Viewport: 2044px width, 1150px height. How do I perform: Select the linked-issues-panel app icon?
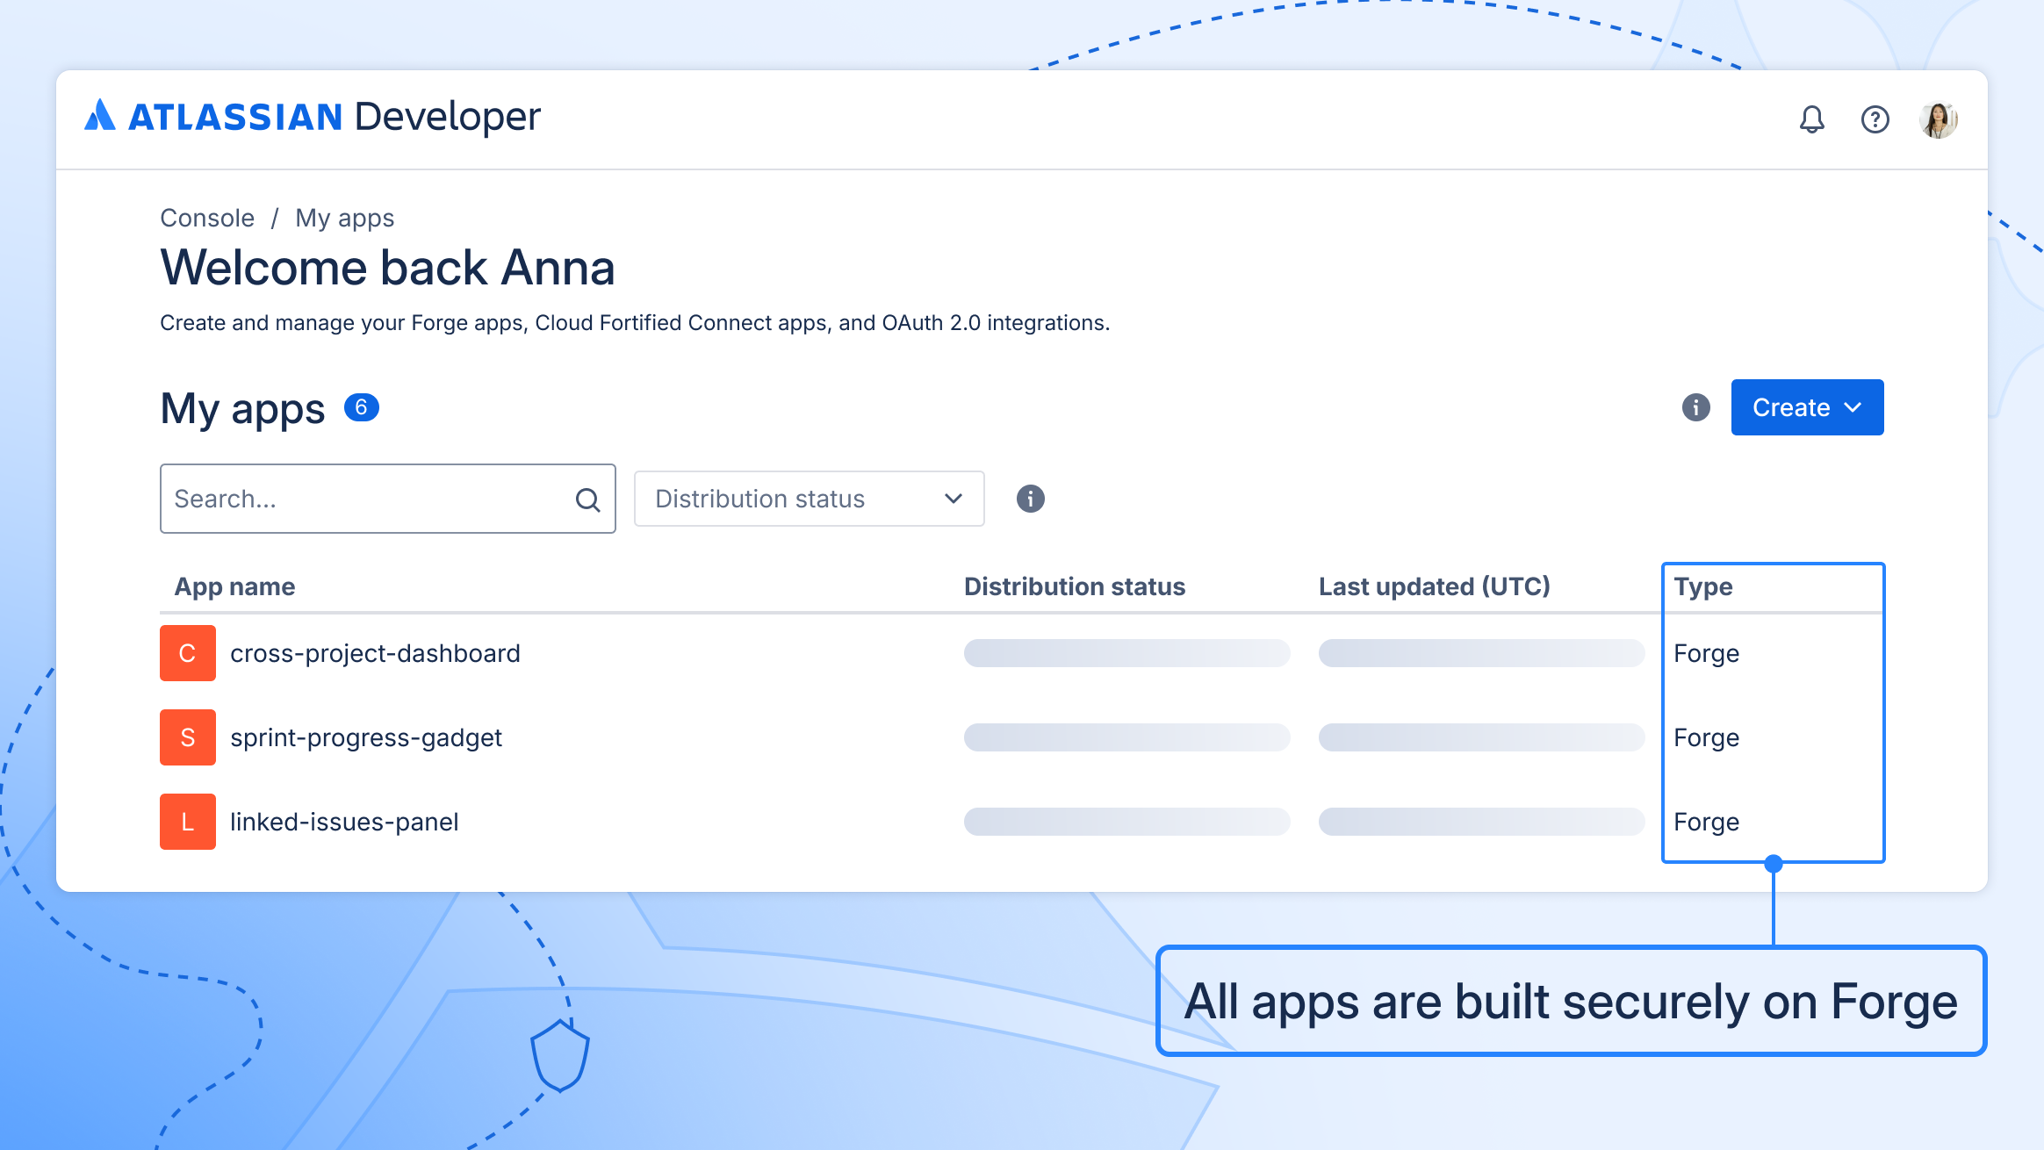pos(187,821)
